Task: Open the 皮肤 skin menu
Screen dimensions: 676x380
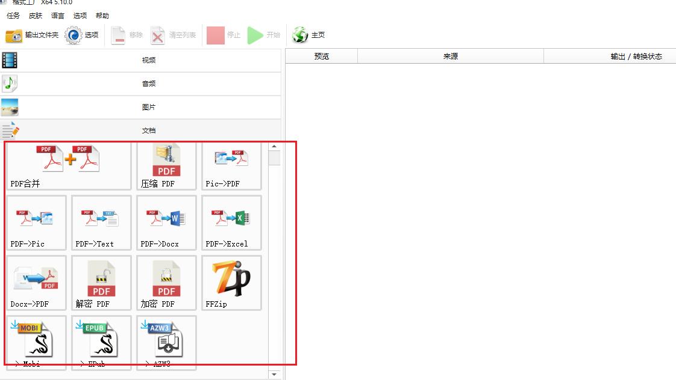Action: [x=36, y=16]
